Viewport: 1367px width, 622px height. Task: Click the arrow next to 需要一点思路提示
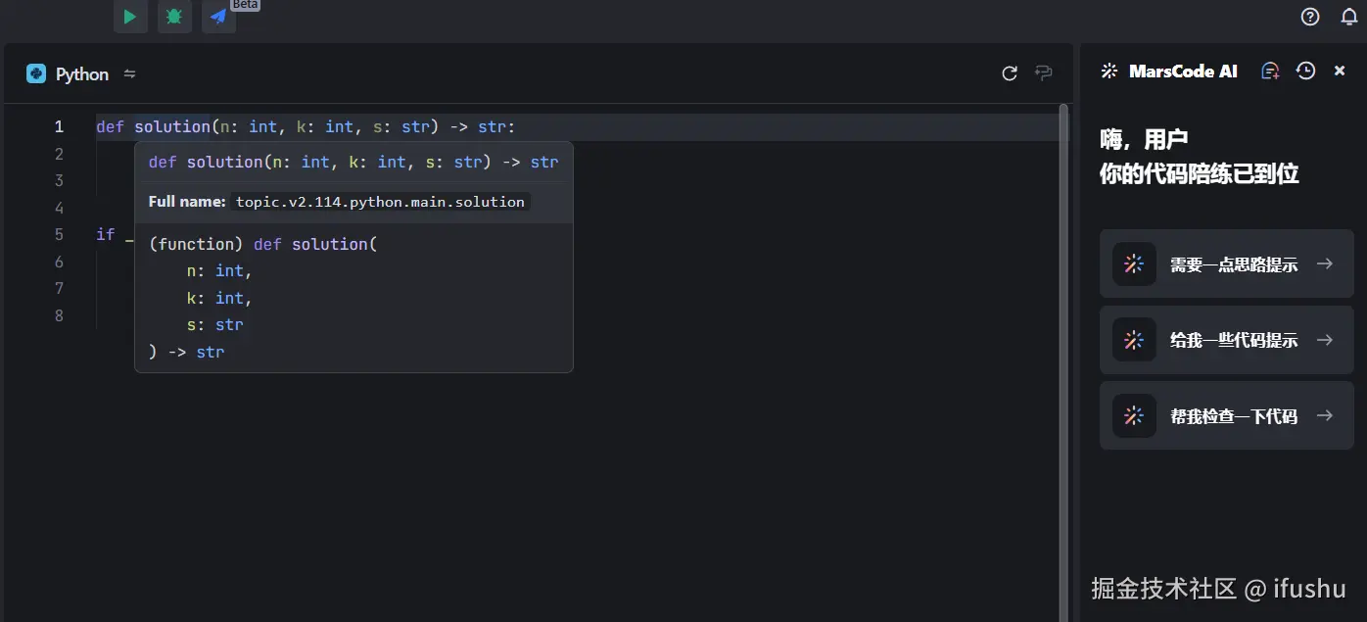(x=1325, y=263)
